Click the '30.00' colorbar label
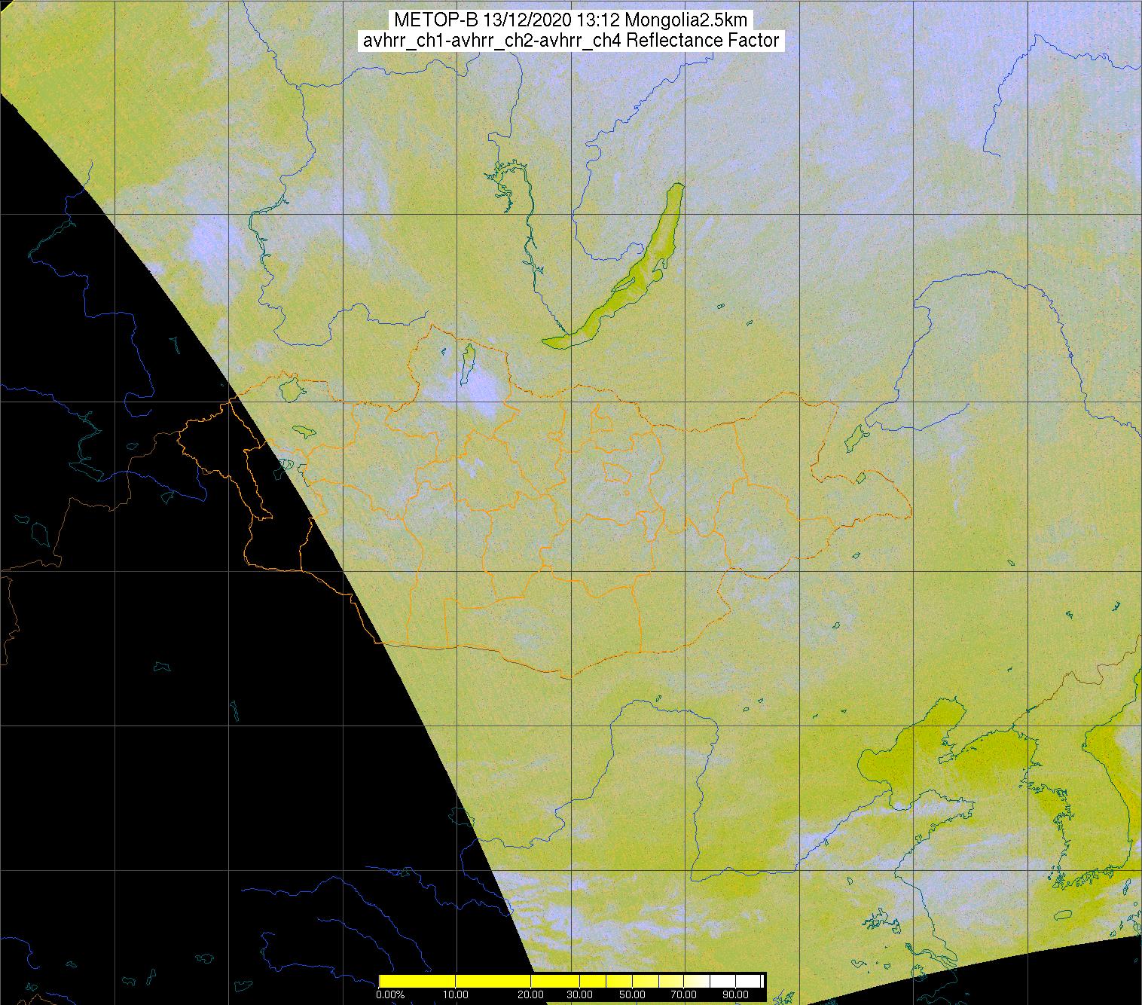1142x1005 pixels. pos(579,994)
